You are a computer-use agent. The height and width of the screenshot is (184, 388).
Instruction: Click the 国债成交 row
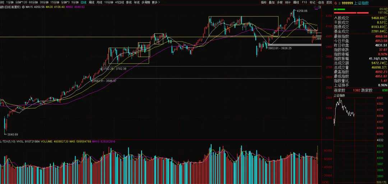click(361, 27)
